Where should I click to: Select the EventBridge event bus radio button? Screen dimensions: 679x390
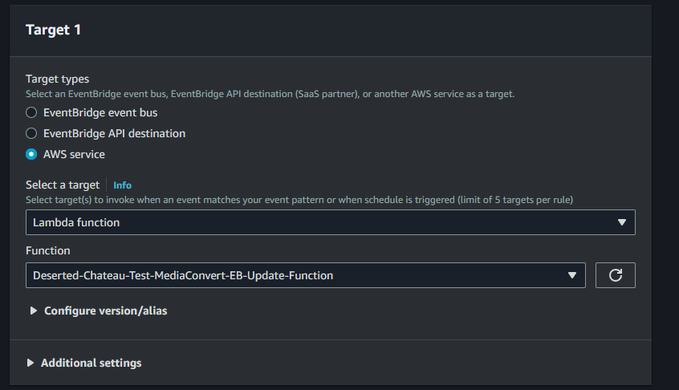tap(31, 112)
